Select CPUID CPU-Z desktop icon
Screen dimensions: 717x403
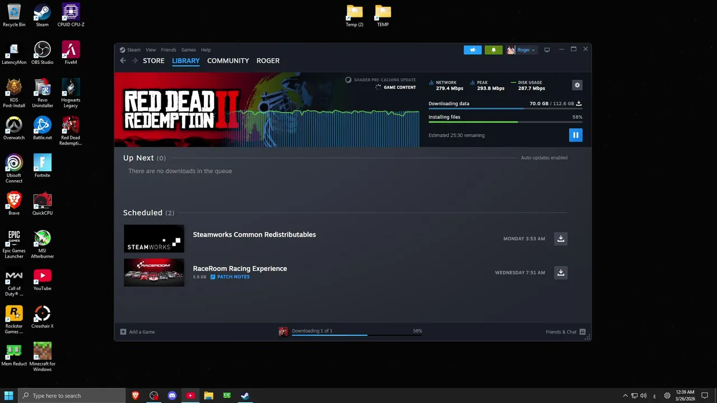point(71,16)
